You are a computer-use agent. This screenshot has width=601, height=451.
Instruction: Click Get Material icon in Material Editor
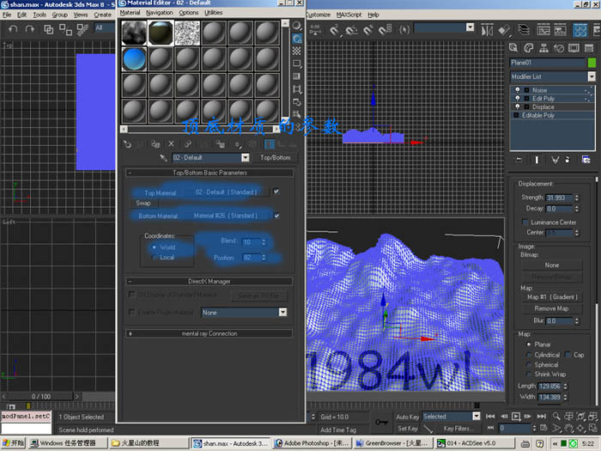tap(127, 143)
